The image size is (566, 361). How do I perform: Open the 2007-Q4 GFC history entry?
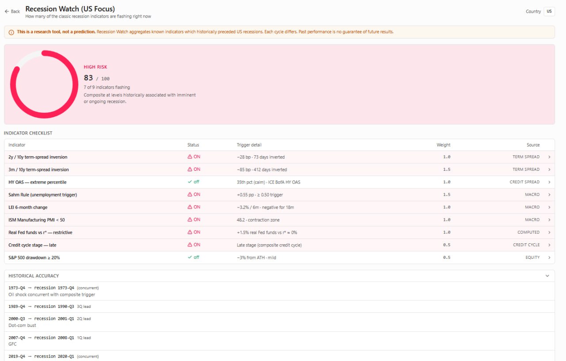click(279, 341)
